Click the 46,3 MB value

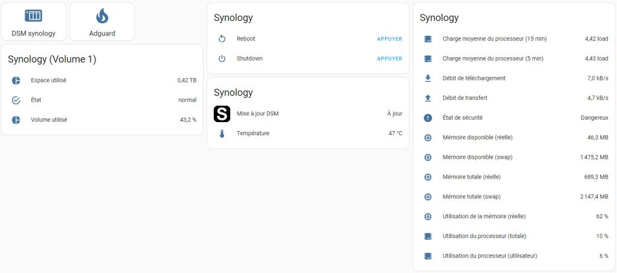coord(598,137)
